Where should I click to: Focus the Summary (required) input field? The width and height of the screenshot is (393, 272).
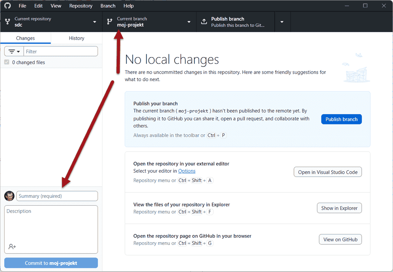click(x=57, y=196)
